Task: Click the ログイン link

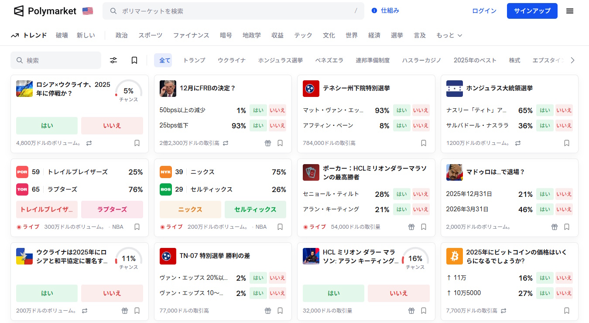Action: coord(484,11)
